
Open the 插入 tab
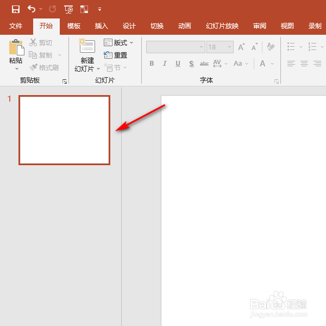point(102,26)
